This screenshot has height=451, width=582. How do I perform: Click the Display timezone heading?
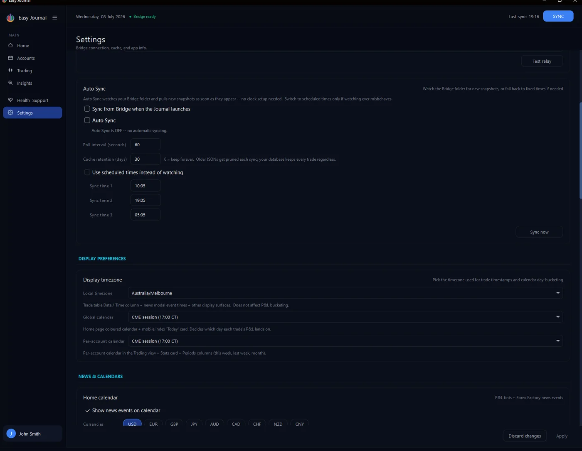(x=102, y=280)
